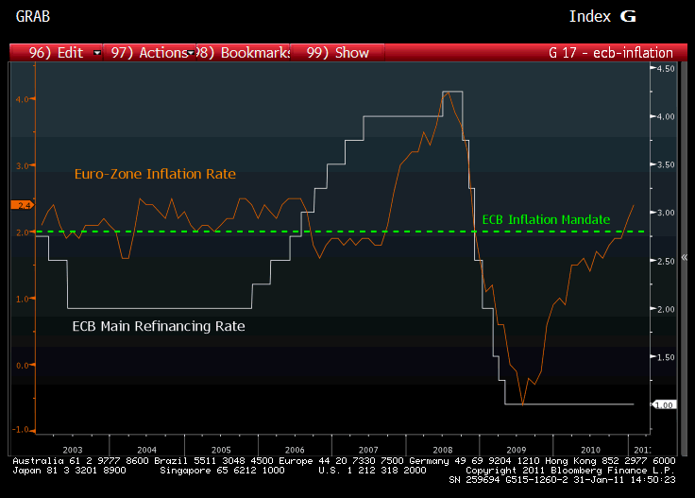Viewport: 695px width, 498px height.
Task: Click the GRAB command label
Action: (33, 17)
